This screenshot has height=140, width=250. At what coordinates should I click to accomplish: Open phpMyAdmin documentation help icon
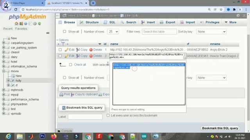[x=26, y=24]
